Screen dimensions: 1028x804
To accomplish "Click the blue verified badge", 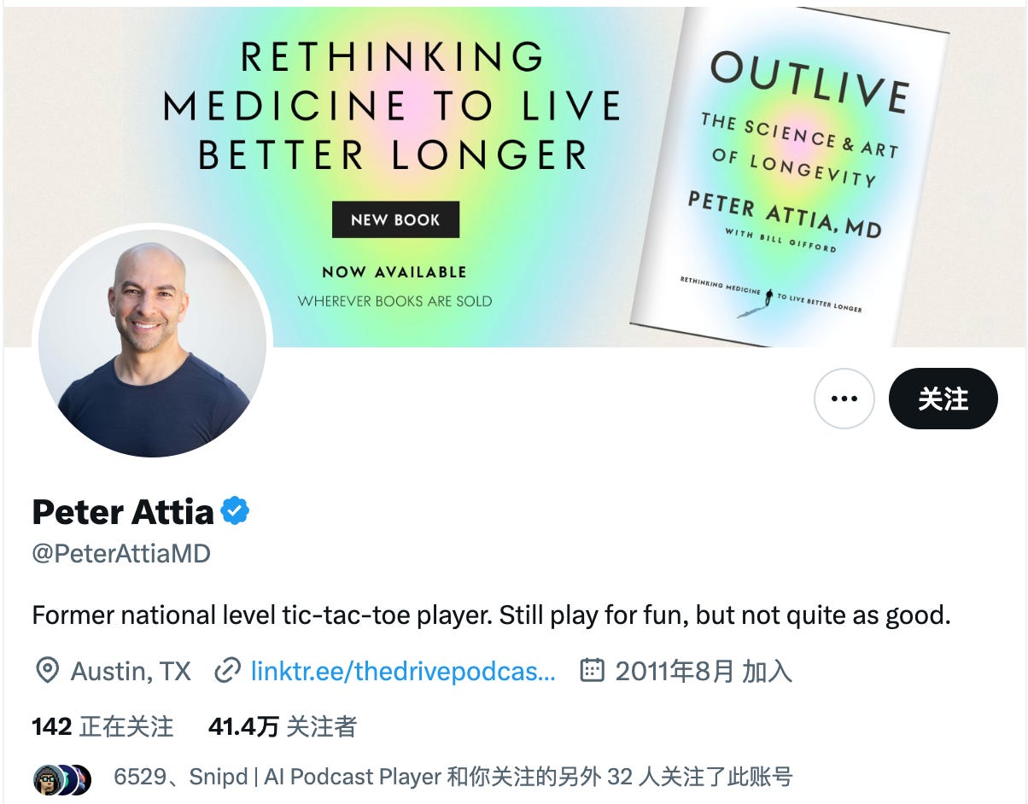I will pyautogui.click(x=235, y=511).
